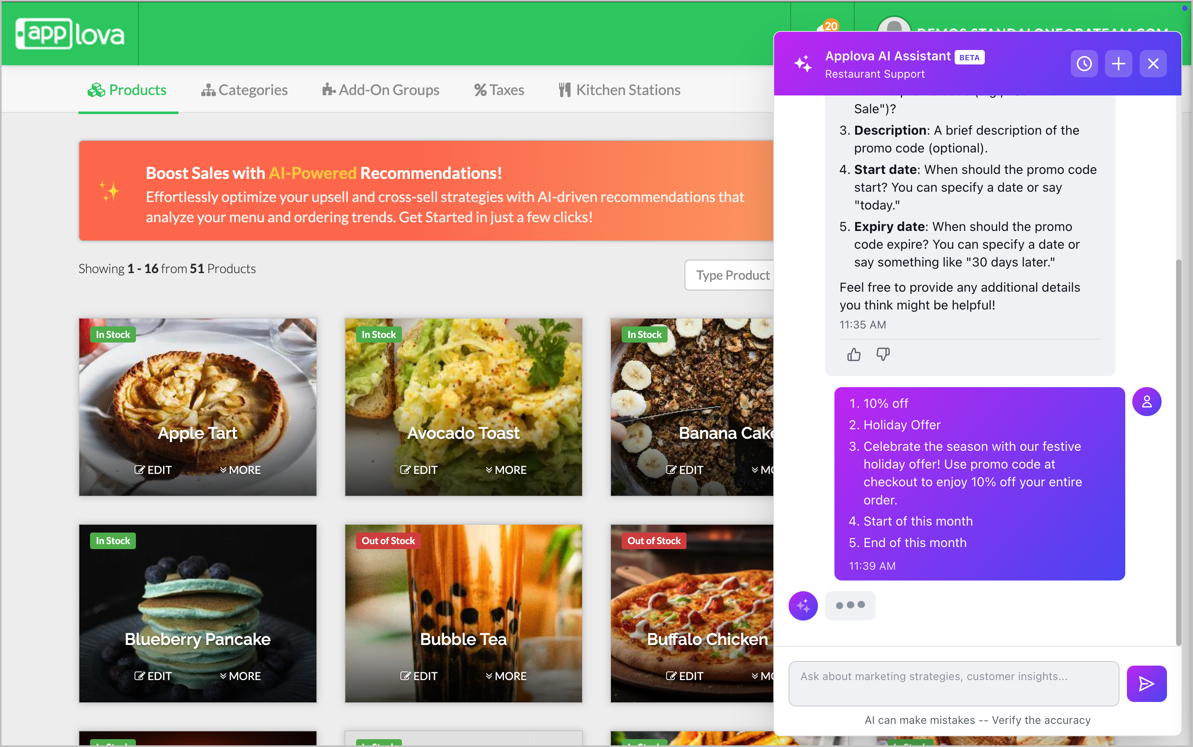Click the chat message input field

coord(953,683)
